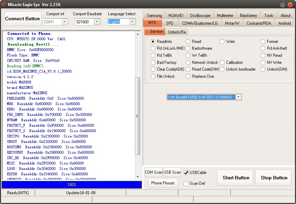The image size is (296, 204).
Task: Open the Comport inf COM1 dropdown
Action: [x=64, y=22]
